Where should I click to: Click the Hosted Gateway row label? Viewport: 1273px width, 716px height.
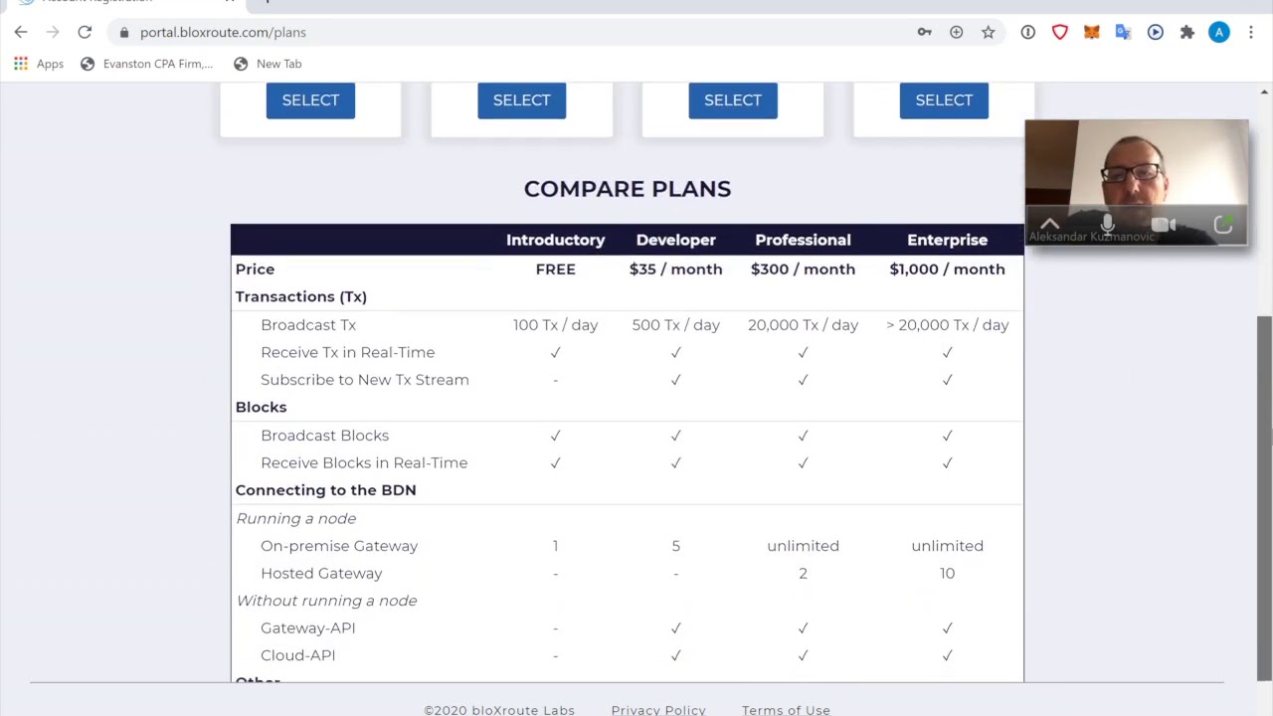[x=321, y=574]
